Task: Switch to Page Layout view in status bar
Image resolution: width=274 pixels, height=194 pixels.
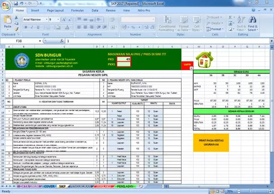Action: pyautogui.click(x=217, y=191)
